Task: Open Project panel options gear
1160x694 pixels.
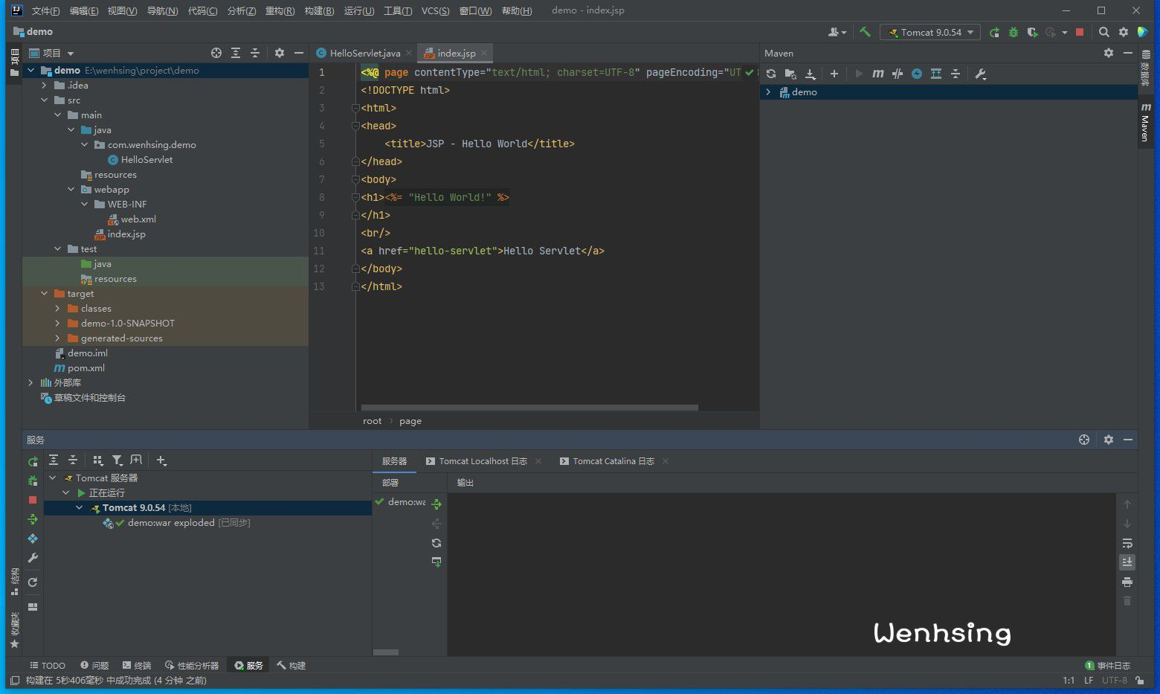Action: pos(280,53)
